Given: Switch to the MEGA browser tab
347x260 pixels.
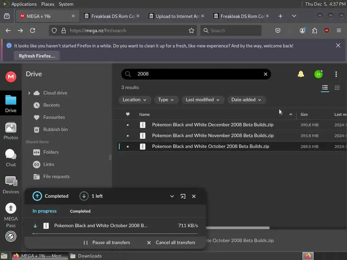Looking at the screenshot, I should 47,16.
